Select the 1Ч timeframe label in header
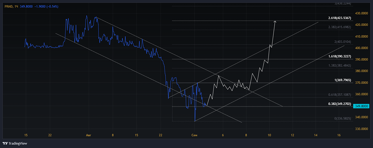Viewport: 373px width, 148px height. 16,6
